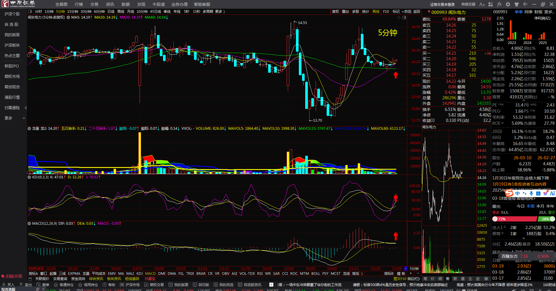Select the KDJ indicator tab
The image size is (556, 291).
(140, 274)
